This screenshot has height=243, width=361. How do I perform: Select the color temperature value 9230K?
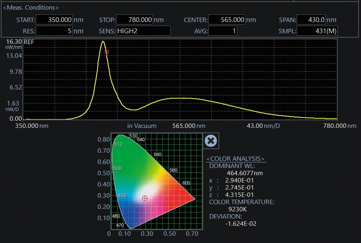(238, 209)
